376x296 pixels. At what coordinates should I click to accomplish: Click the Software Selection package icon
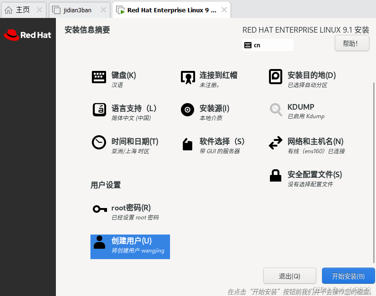tap(188, 144)
